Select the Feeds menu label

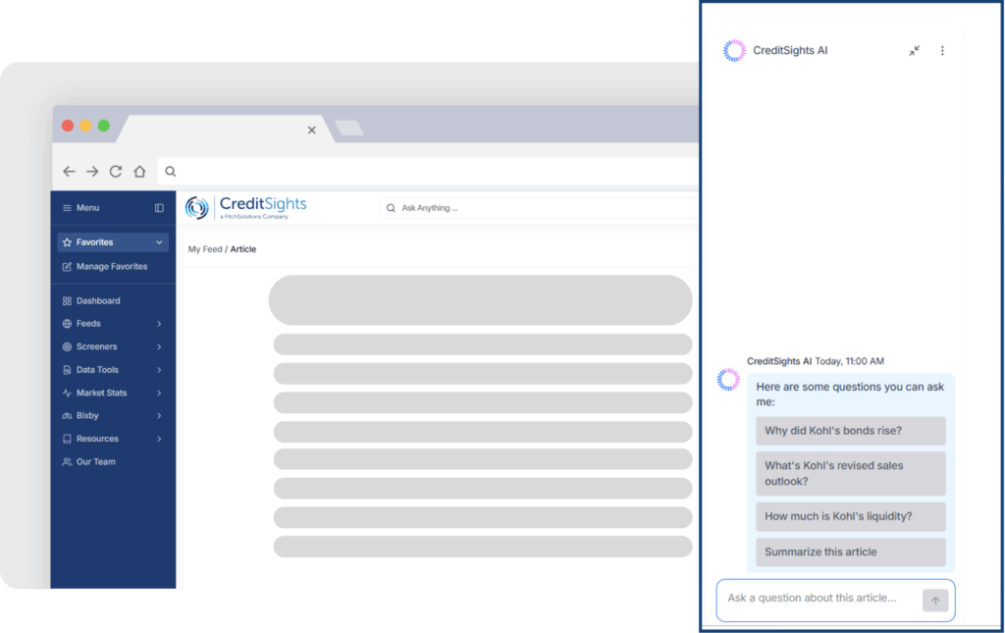point(88,324)
